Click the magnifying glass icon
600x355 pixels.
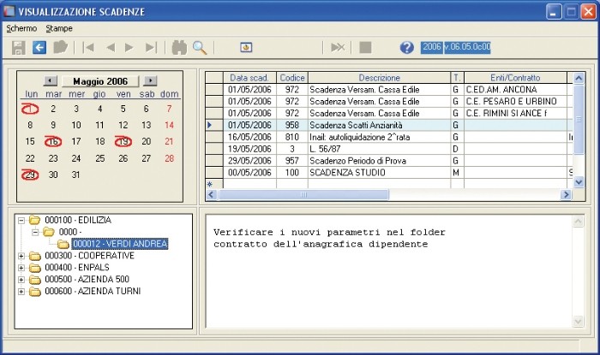(x=200, y=48)
